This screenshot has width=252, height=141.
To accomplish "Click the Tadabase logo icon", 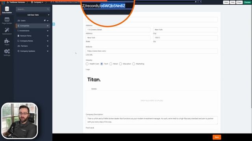I will (3, 2).
